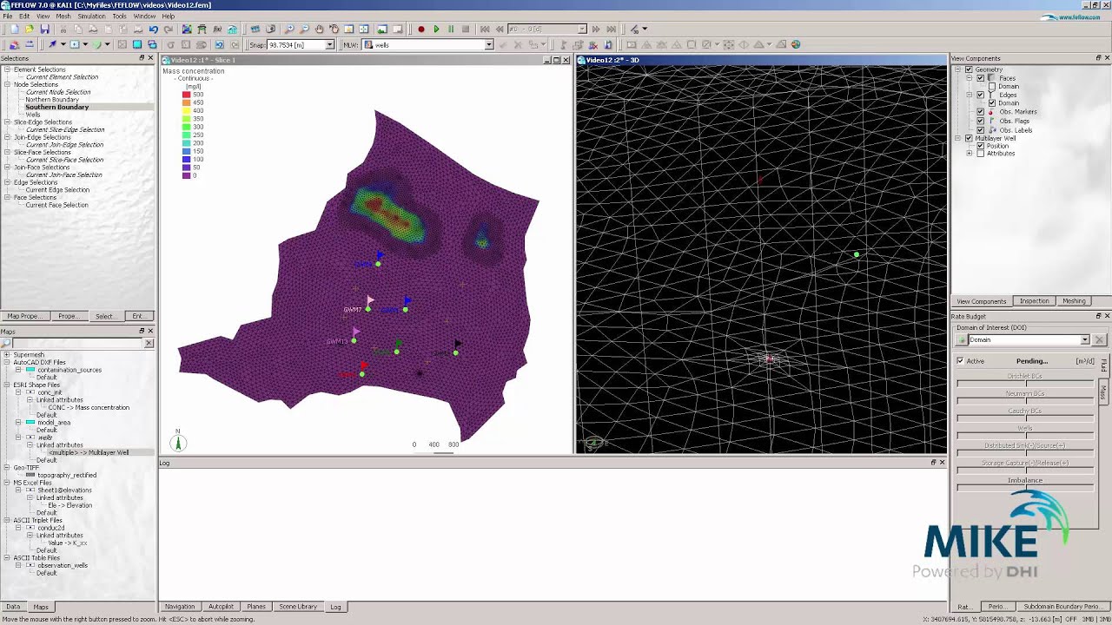Image resolution: width=1112 pixels, height=625 pixels.
Task: Select Southern Boundary node selection
Action: point(56,107)
